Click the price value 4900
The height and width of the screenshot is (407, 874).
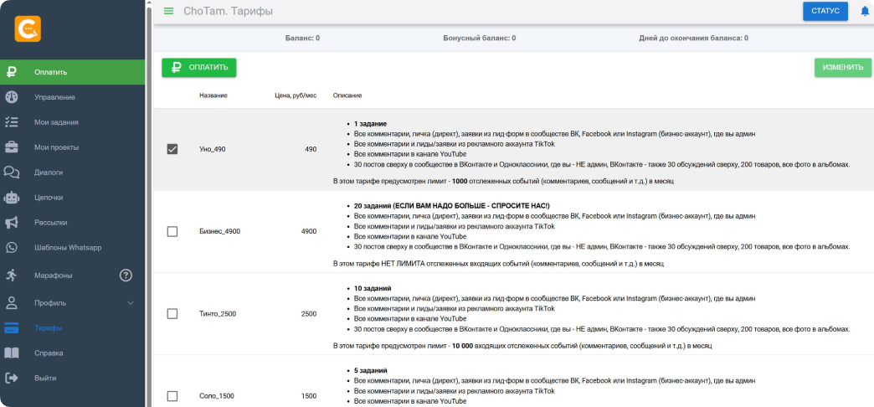pos(309,231)
